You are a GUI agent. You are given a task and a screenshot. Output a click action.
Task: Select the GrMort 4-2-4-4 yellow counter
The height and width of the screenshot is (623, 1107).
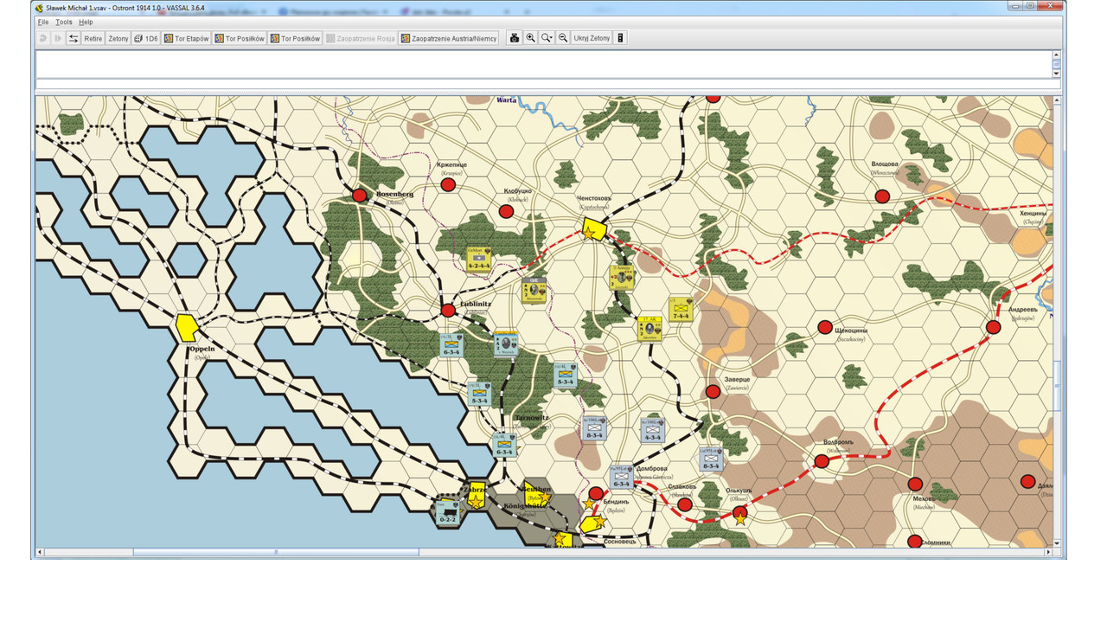[479, 260]
